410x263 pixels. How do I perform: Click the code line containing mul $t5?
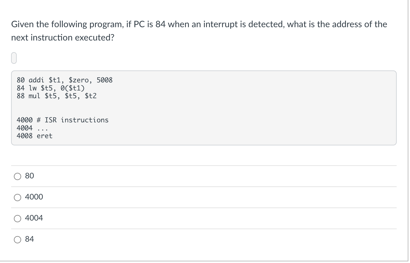(56, 96)
